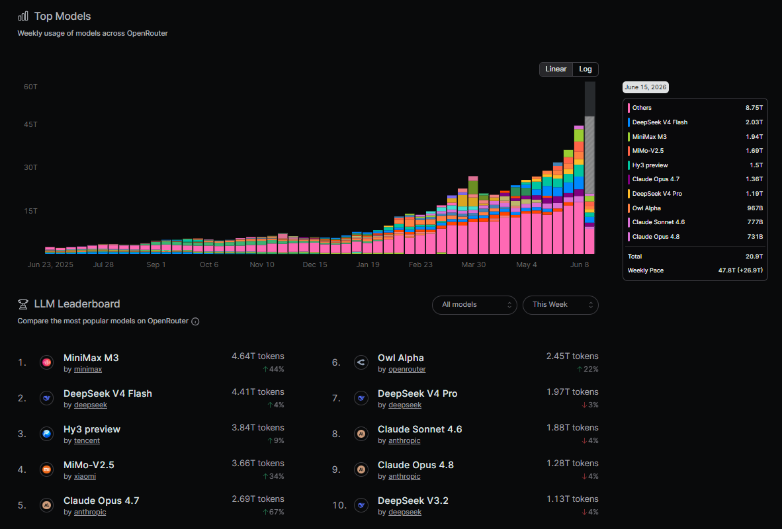Image resolution: width=782 pixels, height=529 pixels.
Task: Open the DeepSeek V4 Flash model page
Action: [108, 394]
